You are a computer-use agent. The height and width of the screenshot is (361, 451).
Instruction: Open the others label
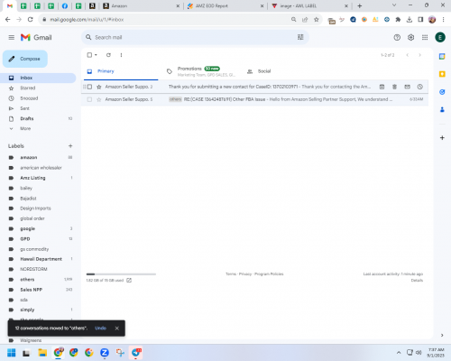27,280
